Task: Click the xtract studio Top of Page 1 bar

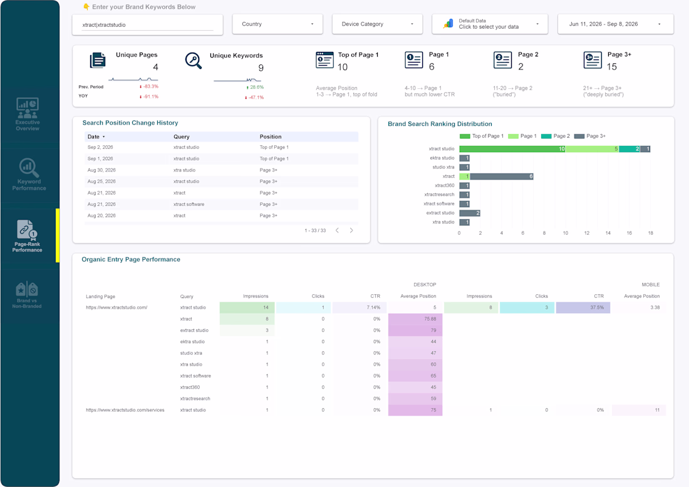Action: (512, 149)
